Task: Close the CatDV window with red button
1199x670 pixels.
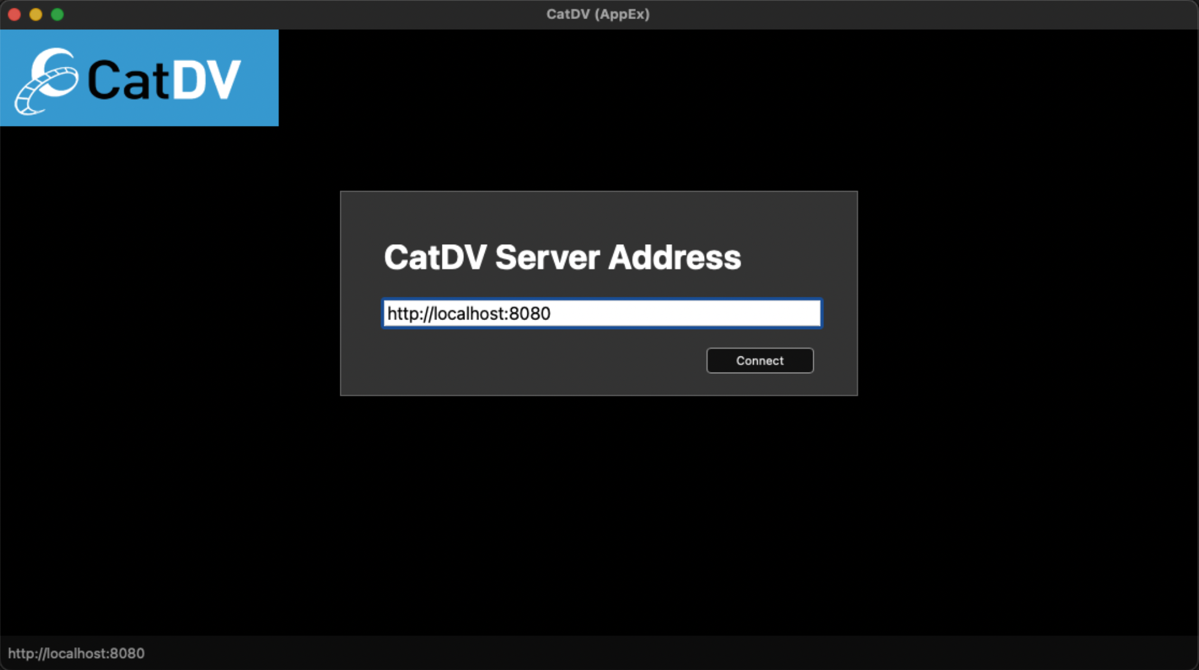Action: [15, 14]
